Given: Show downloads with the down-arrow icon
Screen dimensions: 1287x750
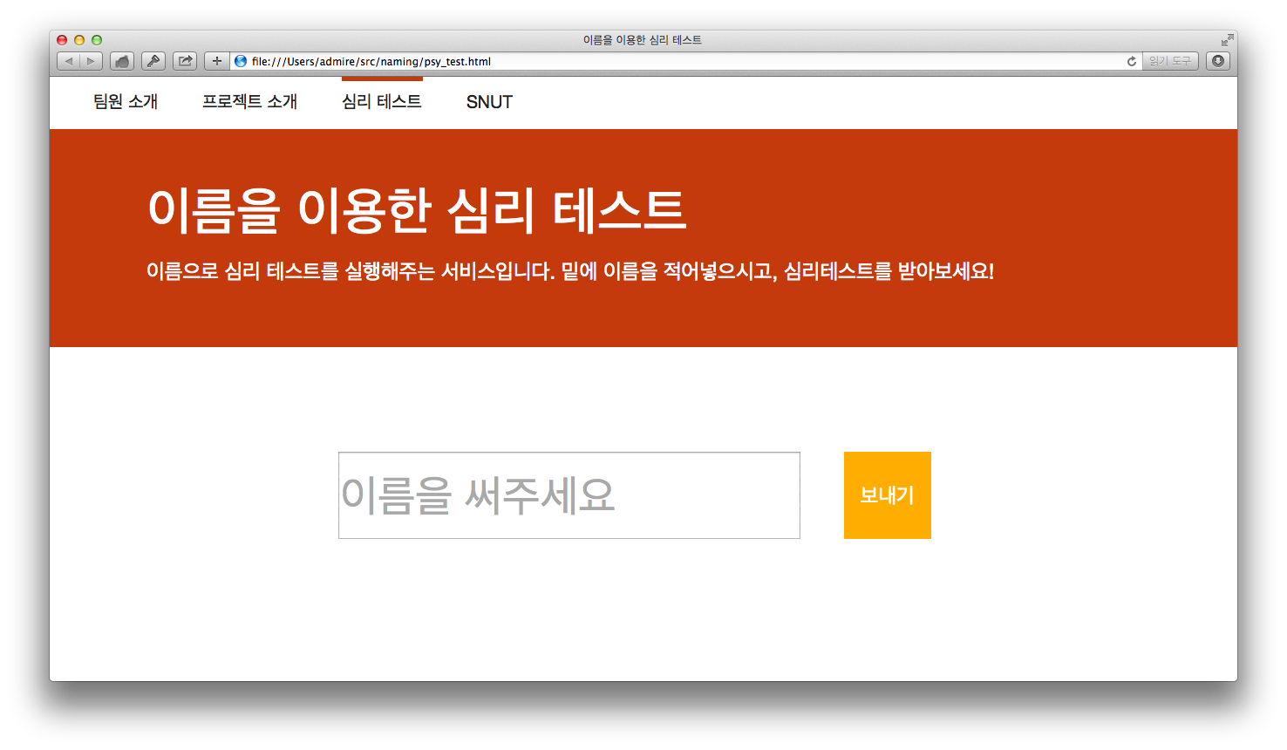Looking at the screenshot, I should pyautogui.click(x=1218, y=61).
